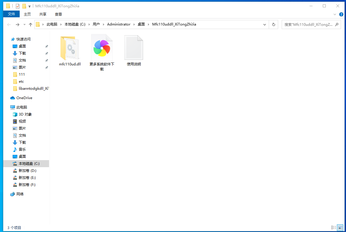Viewport: 346px width, 232px height.
Task: Open 文档 under This PC
Action: pos(22,136)
